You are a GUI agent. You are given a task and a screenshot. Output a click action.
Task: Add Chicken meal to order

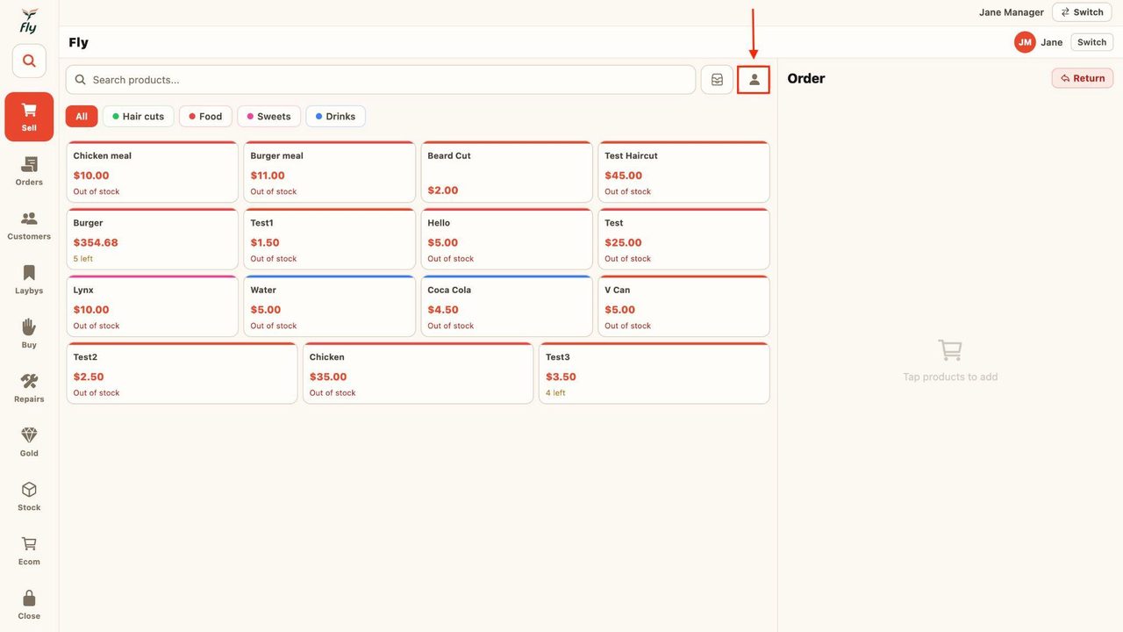153,172
